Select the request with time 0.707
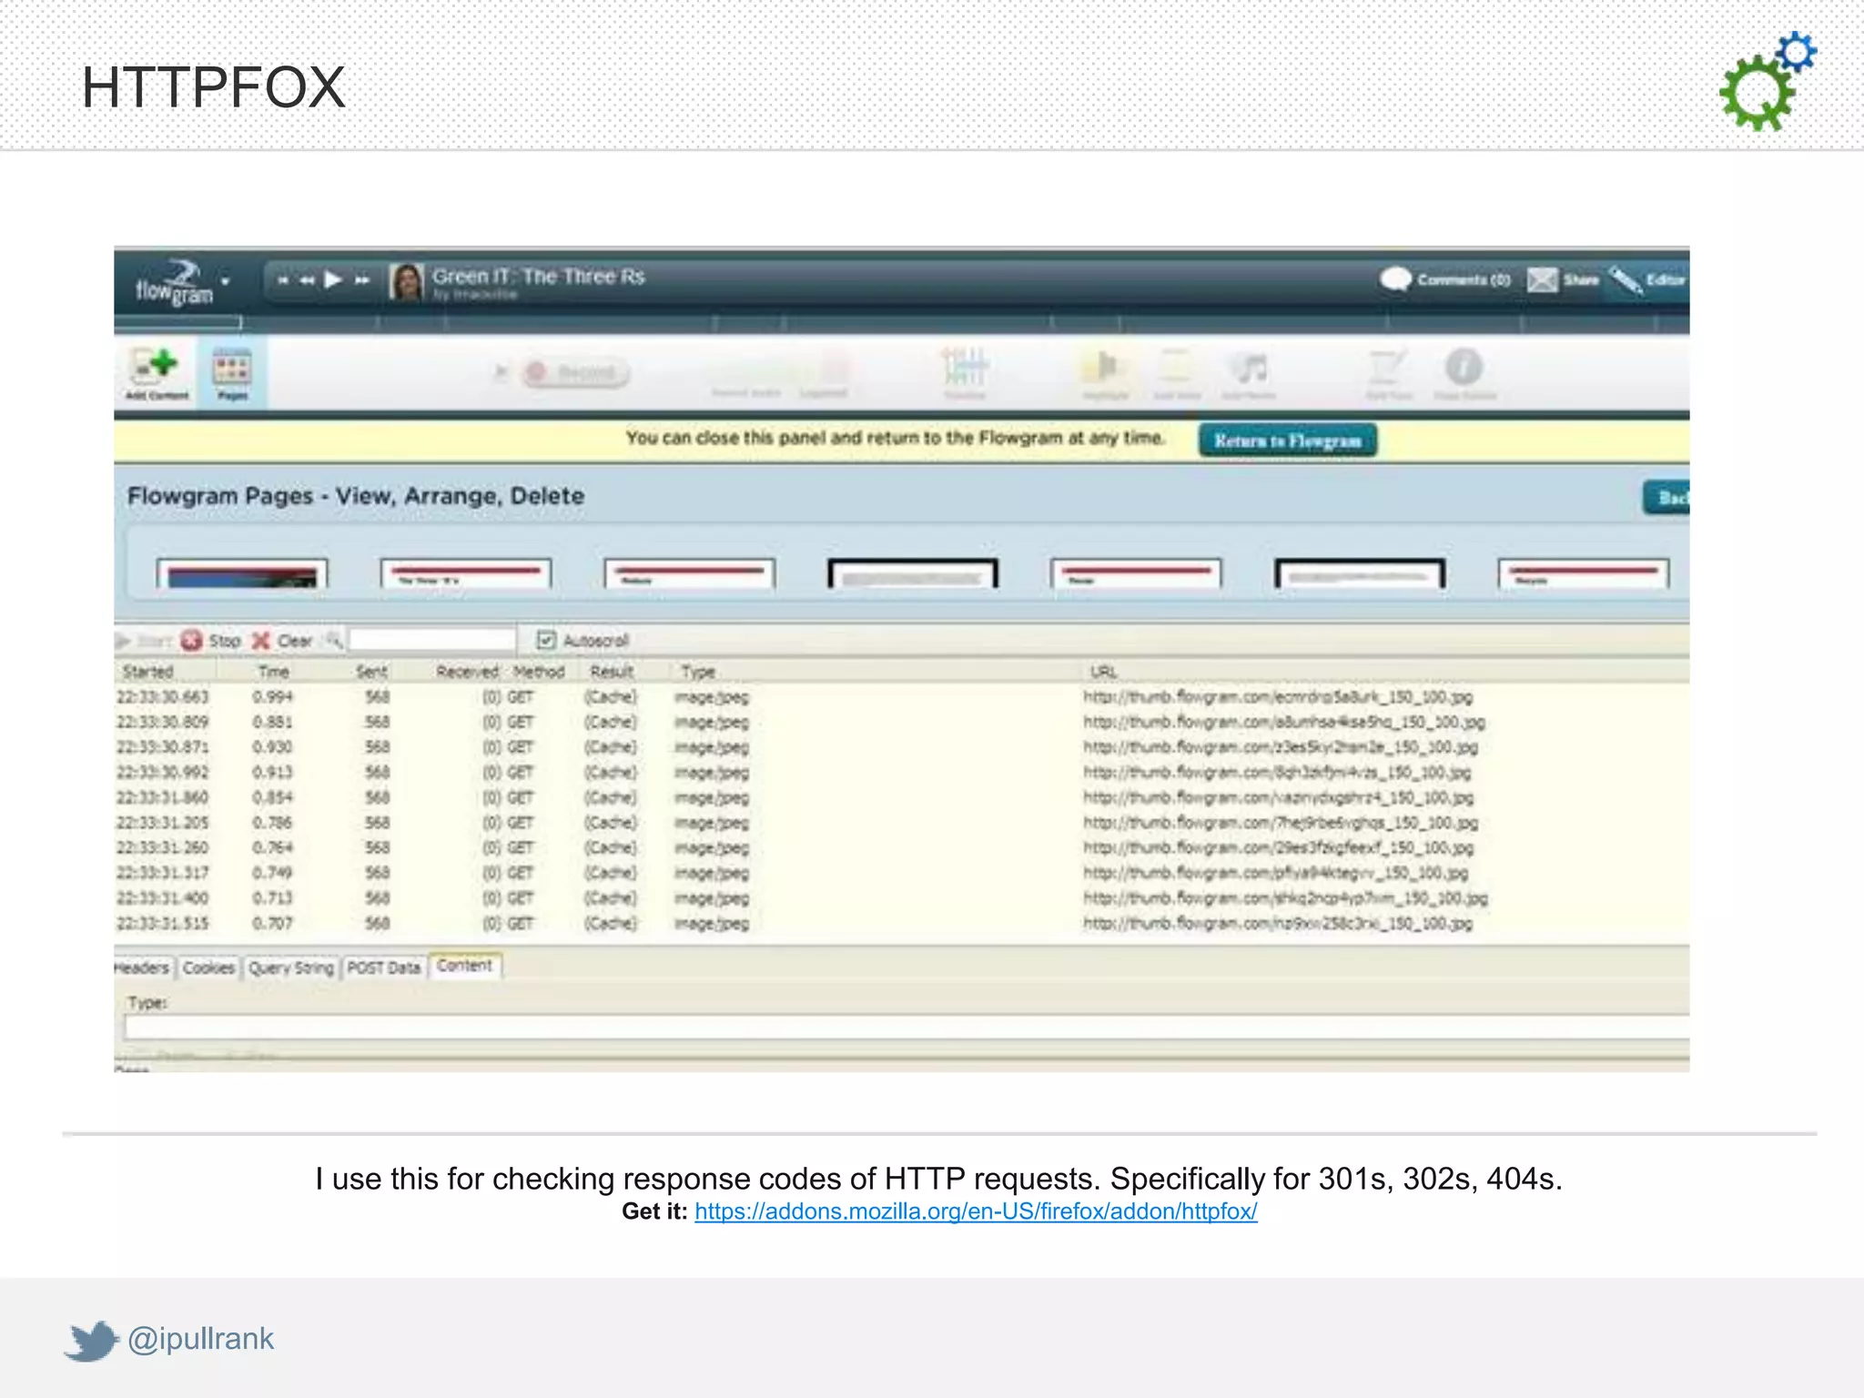Image resolution: width=1864 pixels, height=1398 pixels. point(901,923)
